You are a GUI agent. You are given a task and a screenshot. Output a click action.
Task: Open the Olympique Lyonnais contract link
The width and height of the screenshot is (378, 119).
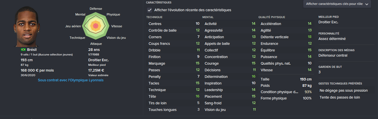pos(71,80)
